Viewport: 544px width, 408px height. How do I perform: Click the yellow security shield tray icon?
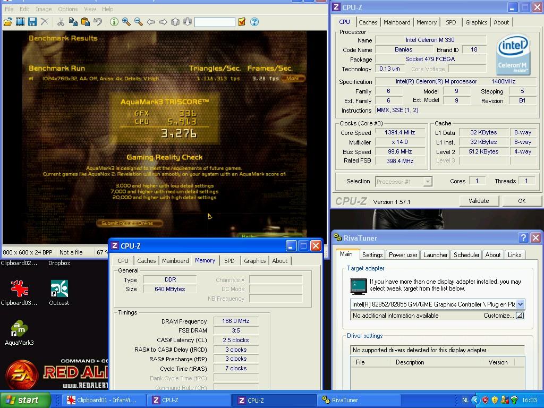pyautogui.click(x=495, y=401)
